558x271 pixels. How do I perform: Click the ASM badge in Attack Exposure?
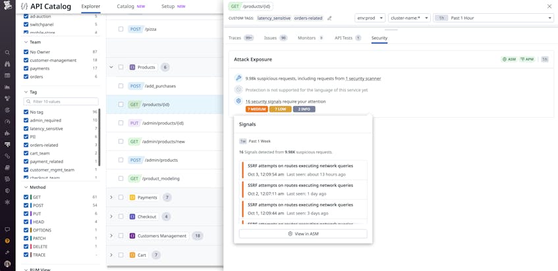509,59
